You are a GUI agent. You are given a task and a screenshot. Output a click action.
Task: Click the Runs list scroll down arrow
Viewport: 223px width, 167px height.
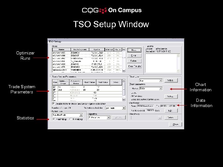tap(124, 71)
